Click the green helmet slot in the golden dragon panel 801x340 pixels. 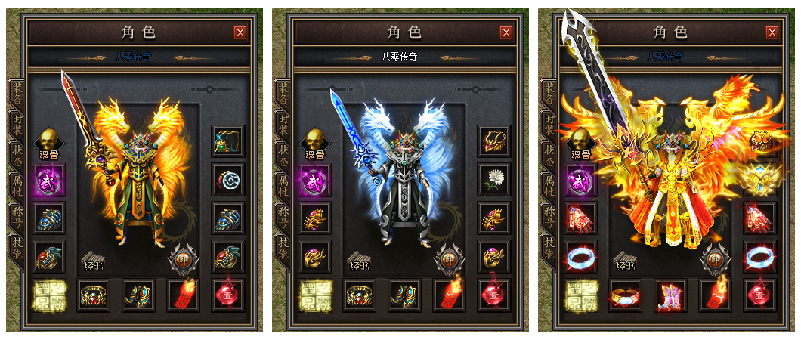click(228, 141)
